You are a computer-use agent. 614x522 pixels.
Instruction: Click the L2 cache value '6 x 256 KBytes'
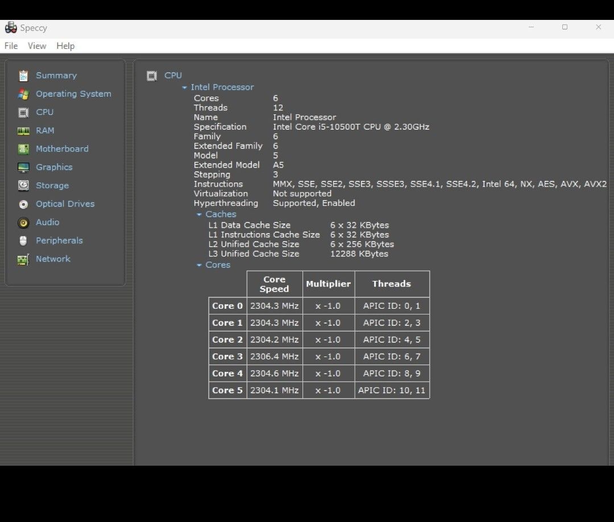(362, 245)
